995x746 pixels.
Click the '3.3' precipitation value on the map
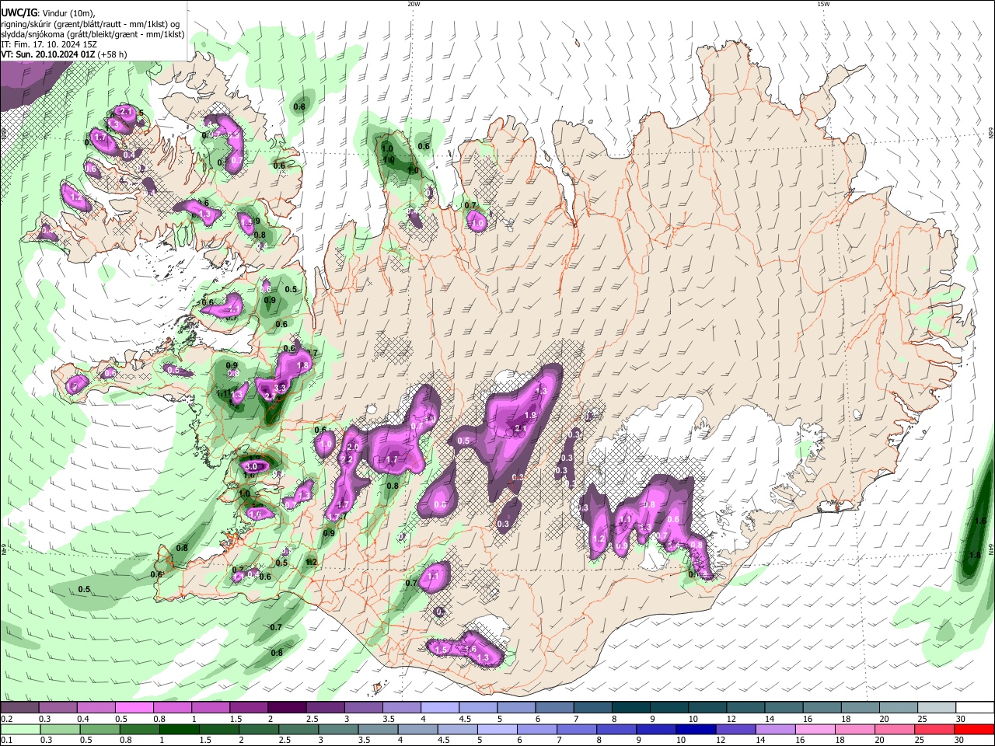pos(281,387)
